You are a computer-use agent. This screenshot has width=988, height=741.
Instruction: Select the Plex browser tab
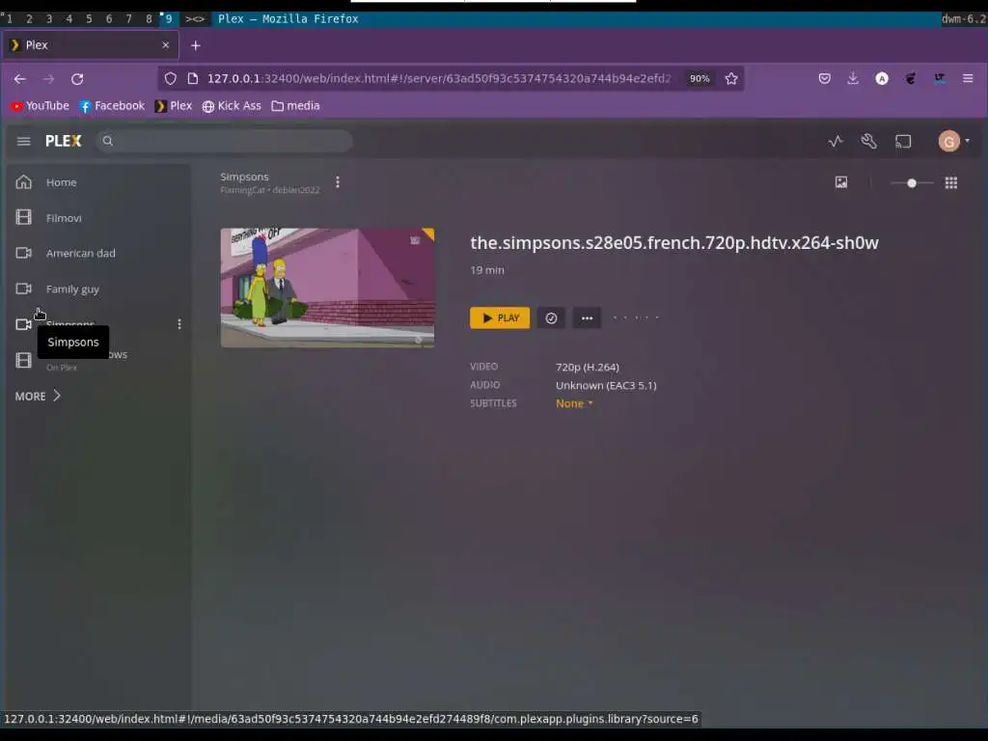click(x=91, y=45)
